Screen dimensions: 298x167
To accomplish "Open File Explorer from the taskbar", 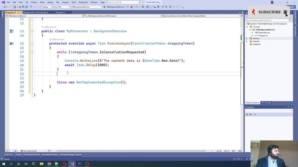I will tap(41, 164).
